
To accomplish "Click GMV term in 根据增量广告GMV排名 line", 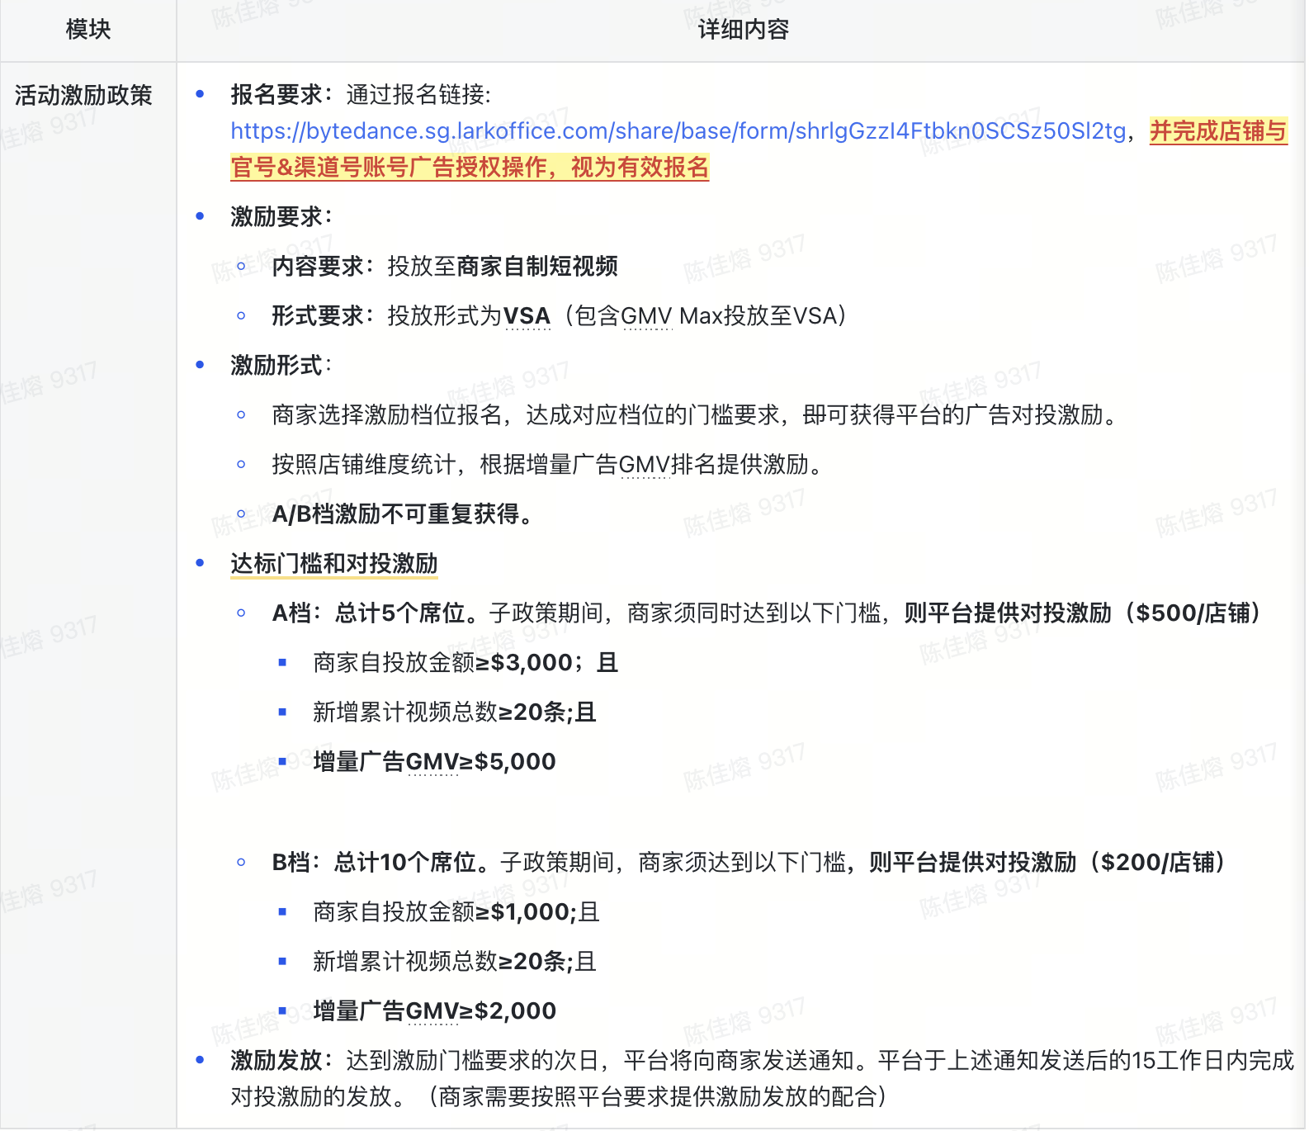I will (x=644, y=465).
